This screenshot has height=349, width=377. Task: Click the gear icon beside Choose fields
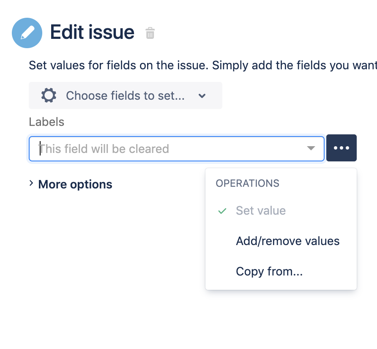coord(49,95)
